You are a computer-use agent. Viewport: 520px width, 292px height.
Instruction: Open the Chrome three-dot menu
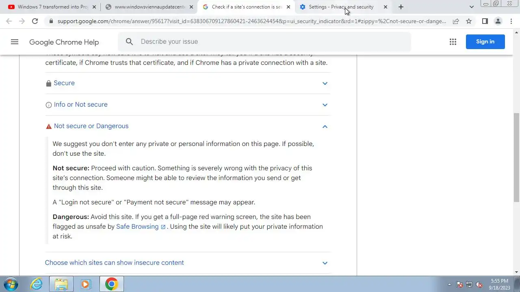pyautogui.click(x=511, y=21)
